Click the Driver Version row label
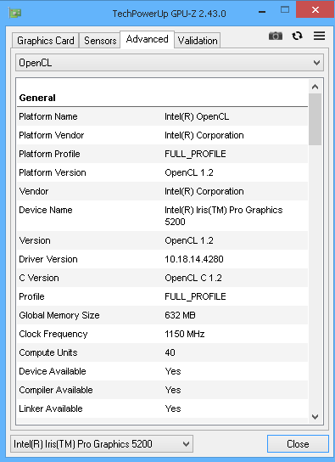The height and width of the screenshot is (462, 335). (x=48, y=259)
